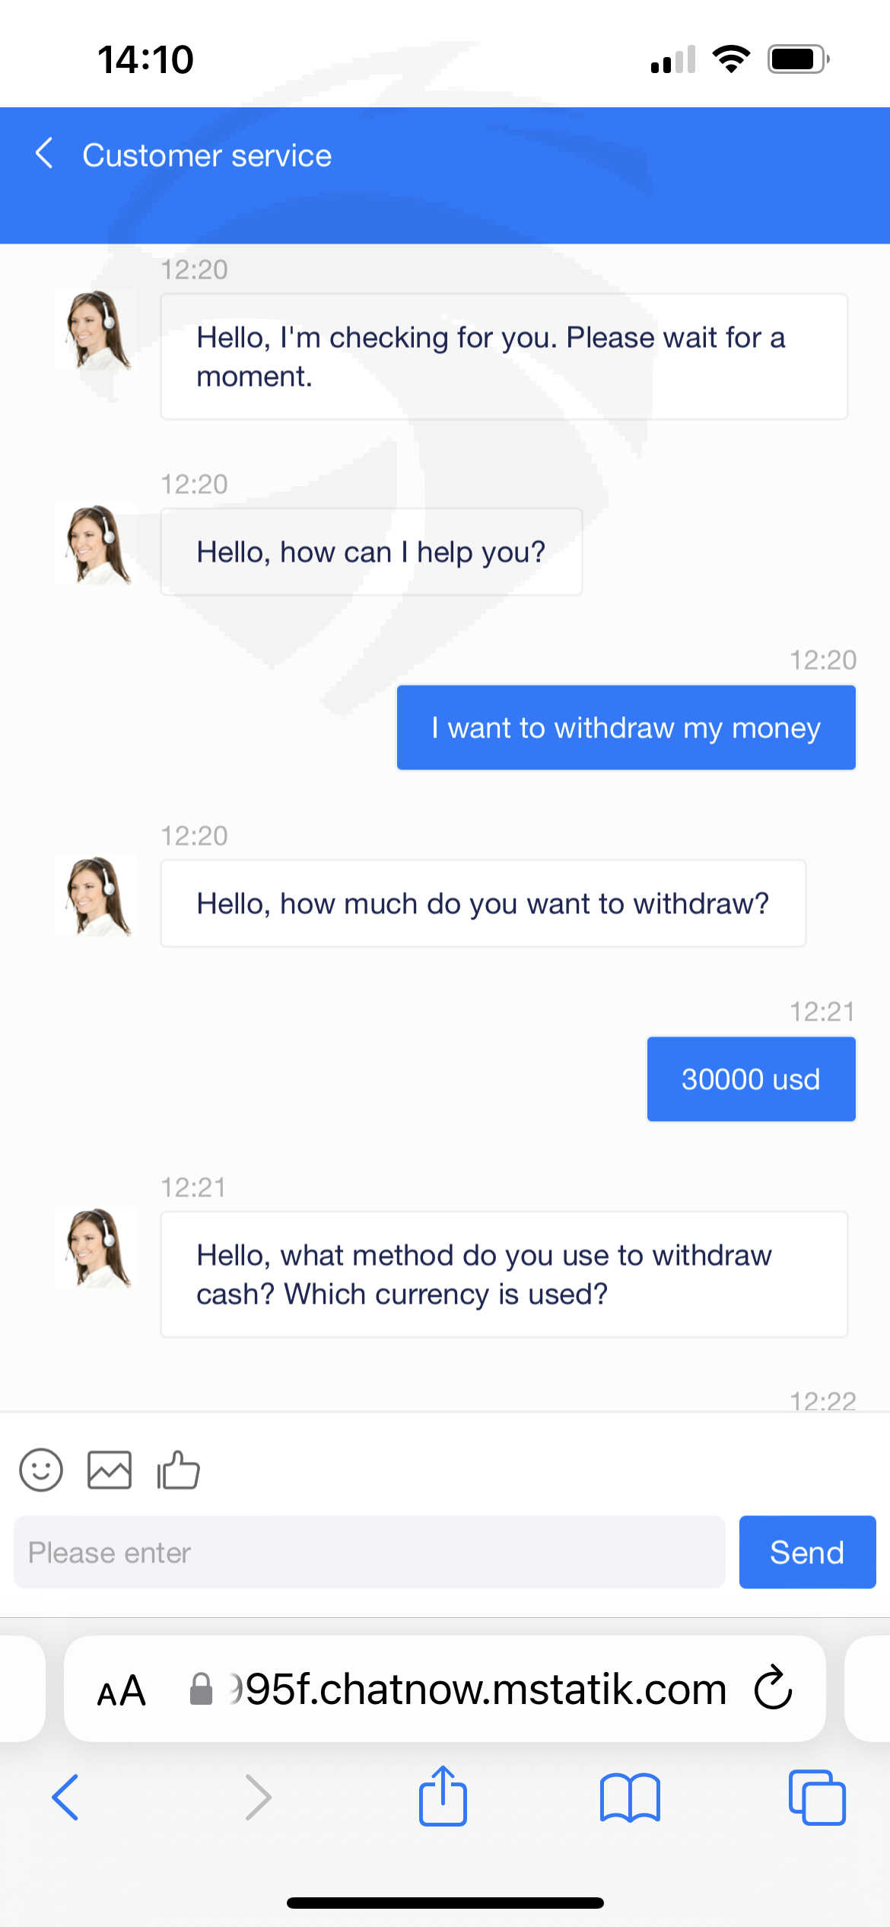Tap agent avatar beside "how can I help you?"
The width and height of the screenshot is (890, 1927).
97,545
